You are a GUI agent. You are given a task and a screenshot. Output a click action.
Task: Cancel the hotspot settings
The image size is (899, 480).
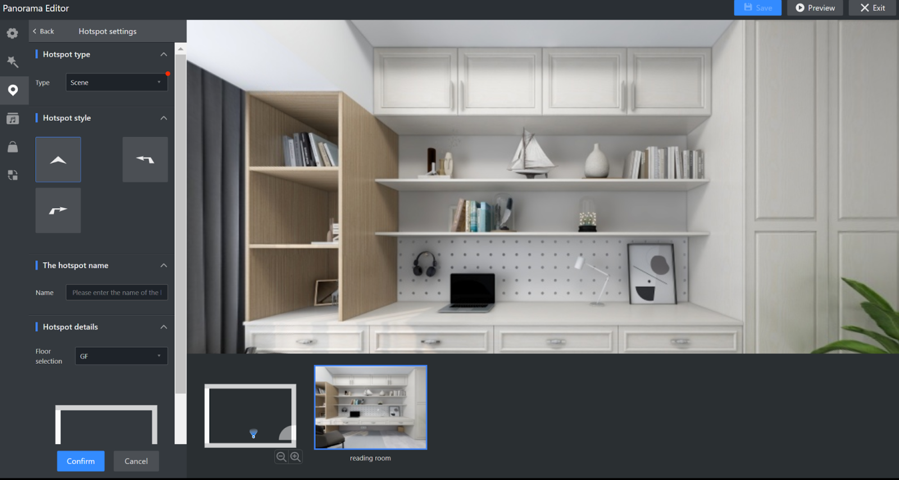point(136,461)
